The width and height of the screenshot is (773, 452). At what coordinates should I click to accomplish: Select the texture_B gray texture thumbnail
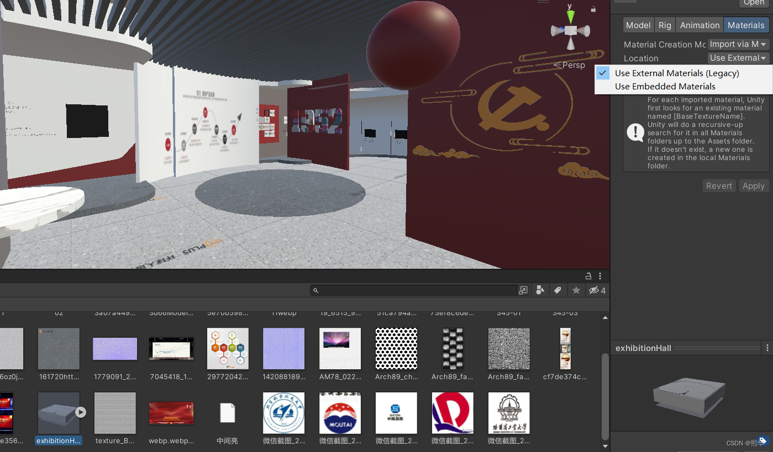pyautogui.click(x=115, y=413)
